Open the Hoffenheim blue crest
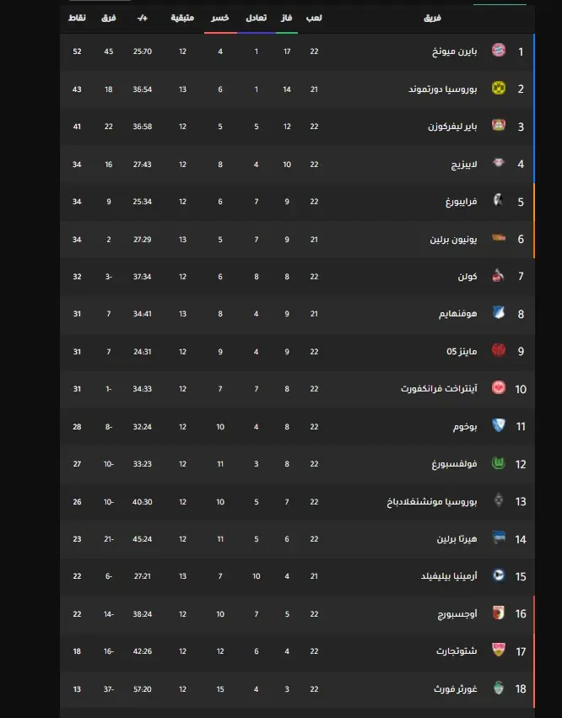Screen dimensions: 562x718 [499, 312]
